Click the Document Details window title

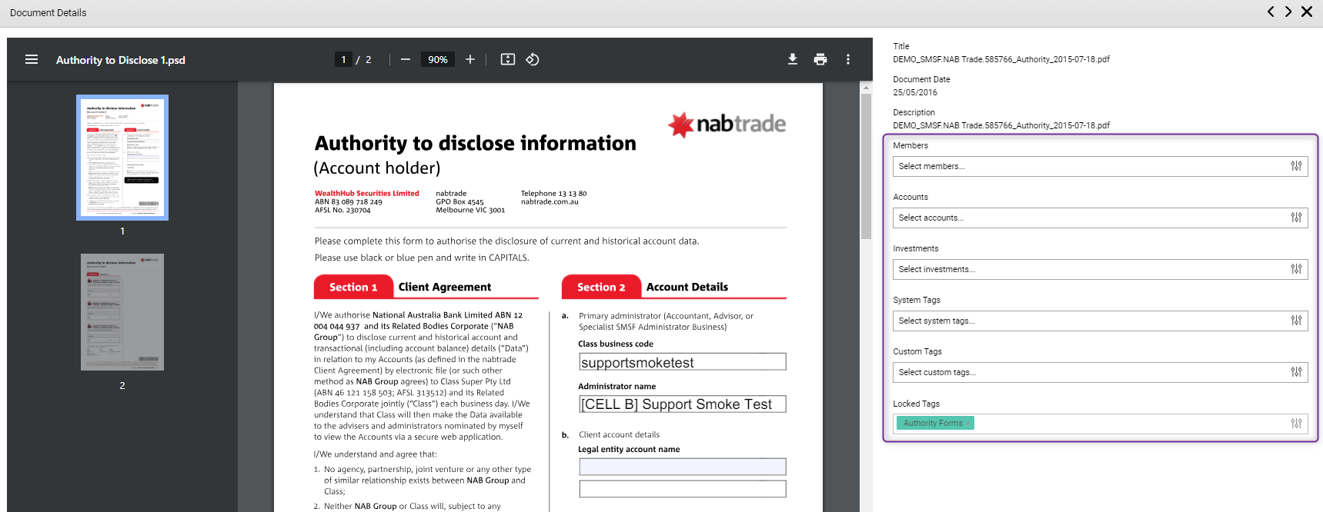click(48, 12)
